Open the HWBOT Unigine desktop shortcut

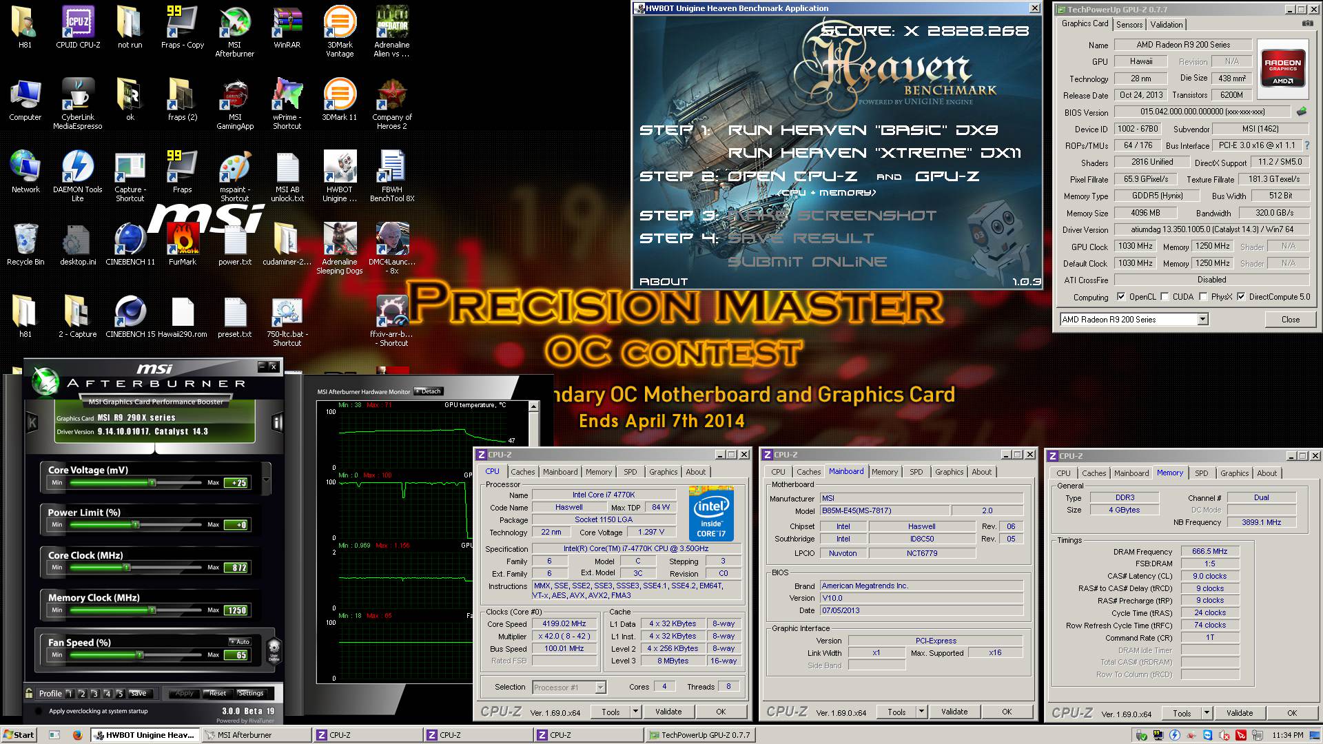[x=339, y=176]
